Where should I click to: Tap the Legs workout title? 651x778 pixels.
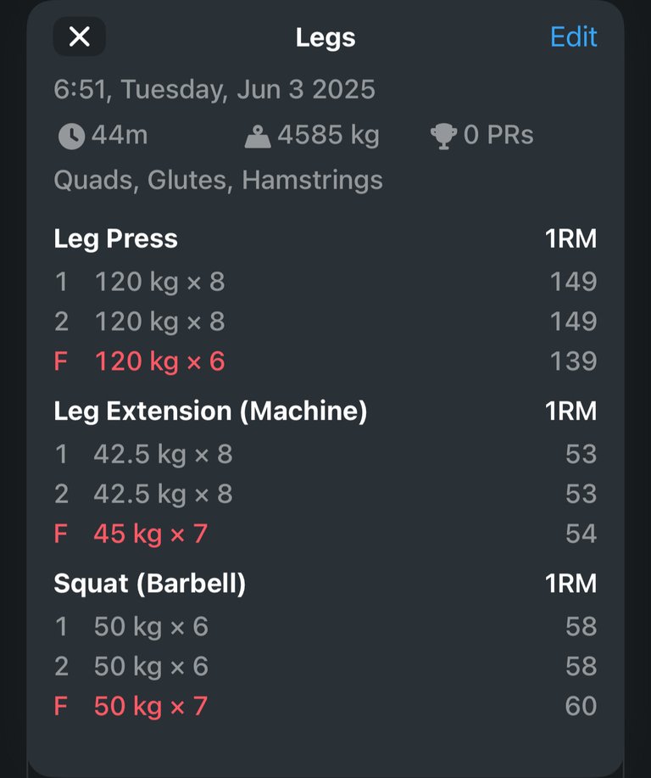pos(325,38)
